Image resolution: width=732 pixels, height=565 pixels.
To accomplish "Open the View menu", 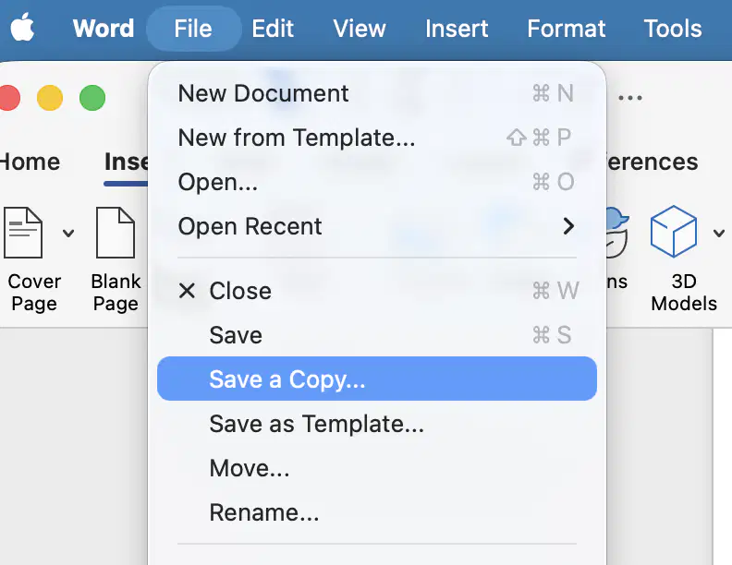I will coord(359,29).
